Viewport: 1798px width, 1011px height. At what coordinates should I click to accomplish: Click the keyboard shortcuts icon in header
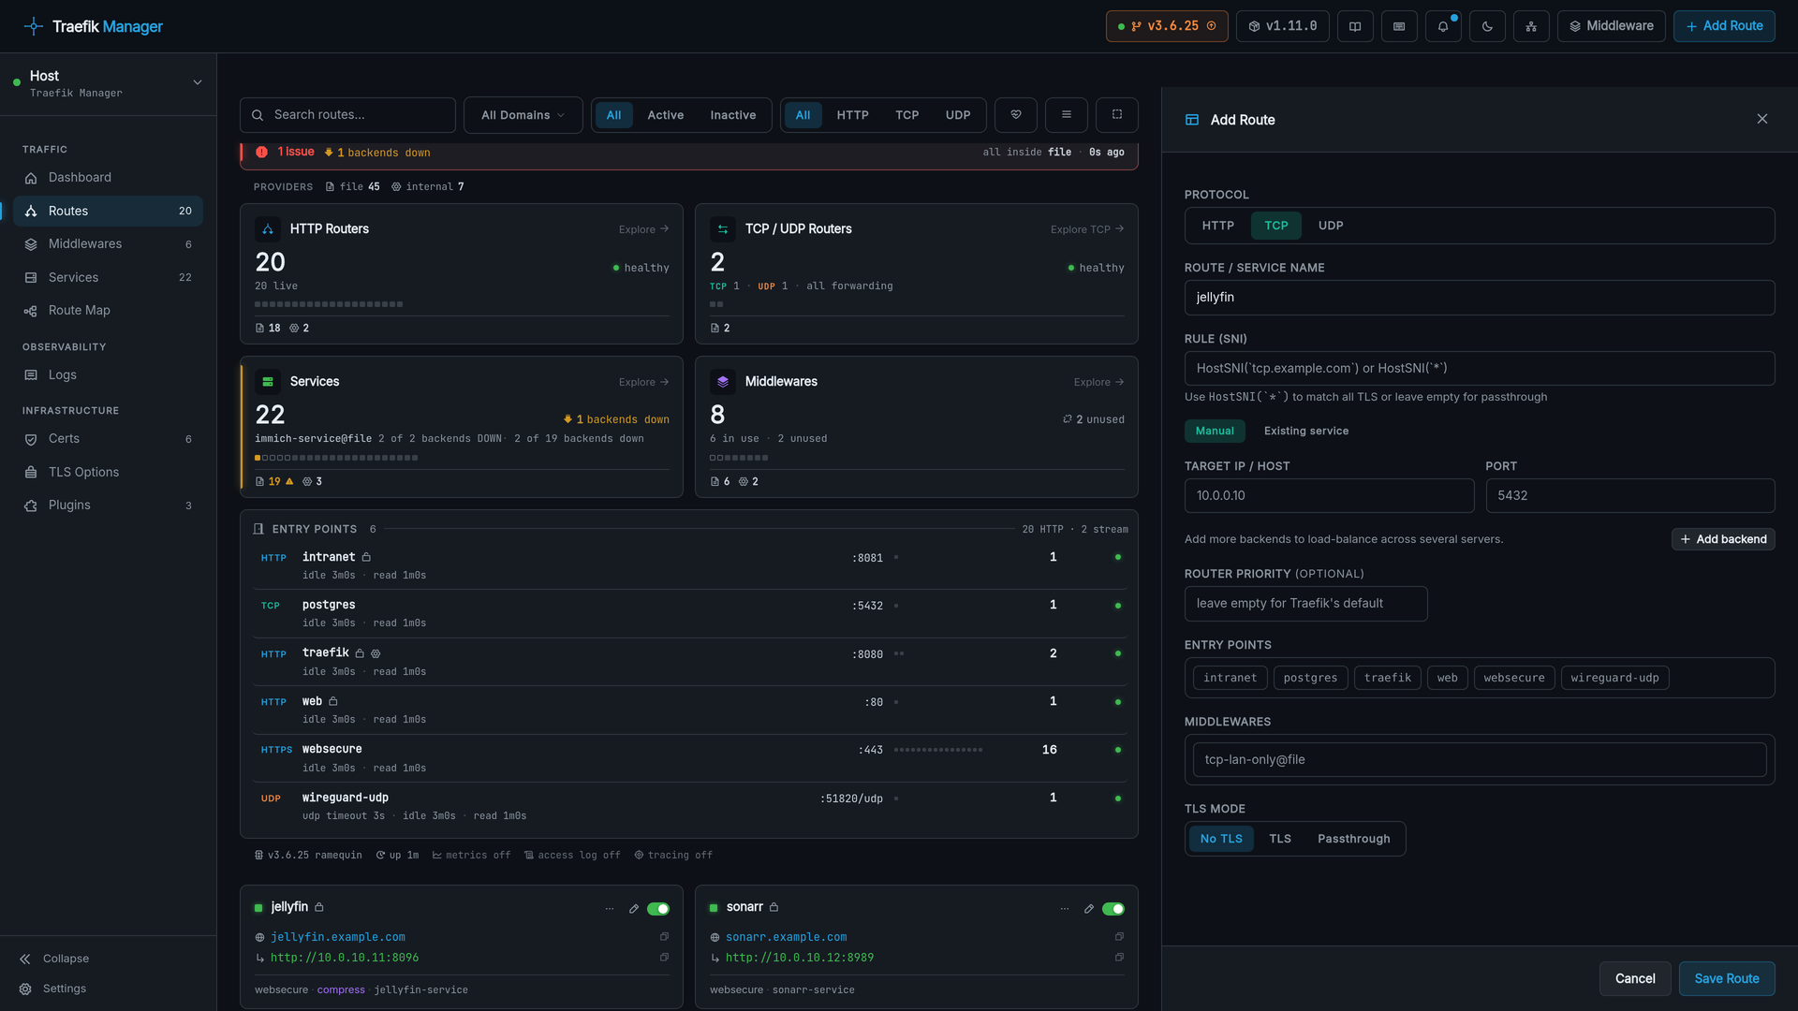point(1399,26)
